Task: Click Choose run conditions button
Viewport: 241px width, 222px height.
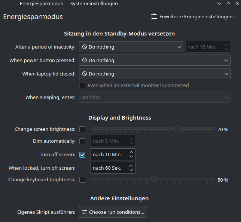Action: pos(113,212)
